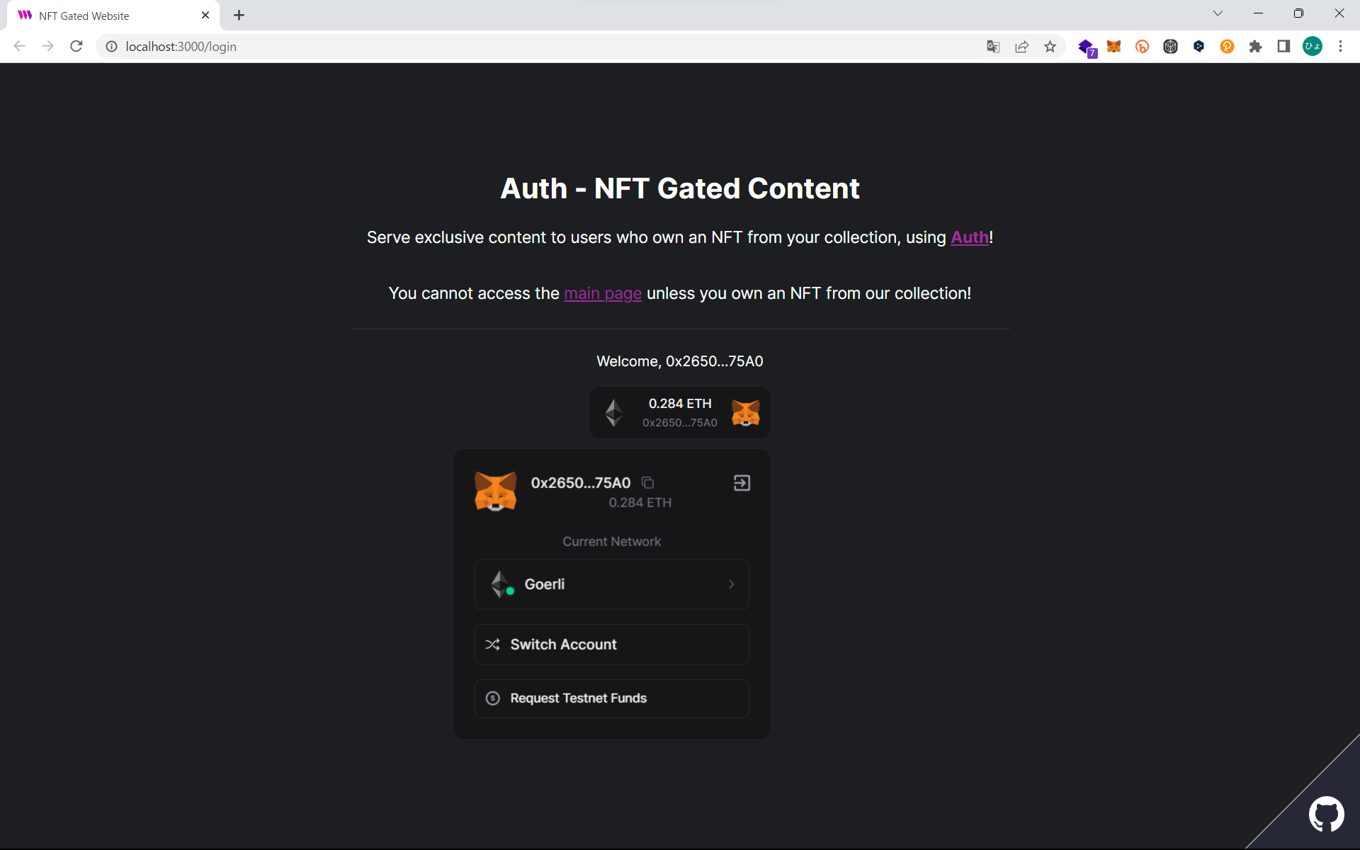Collapse the connected wallet 0.284 ETH button
The height and width of the screenshot is (850, 1360).
(x=679, y=412)
